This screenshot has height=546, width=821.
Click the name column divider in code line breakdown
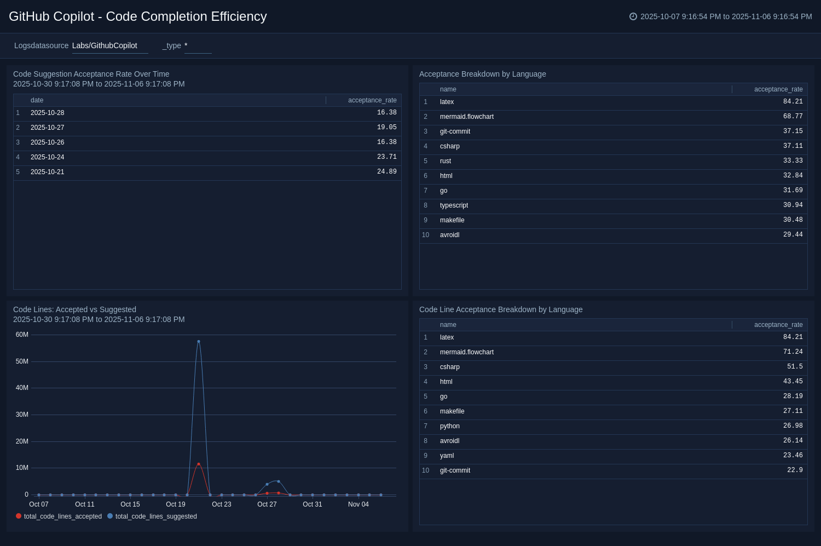pyautogui.click(x=732, y=324)
